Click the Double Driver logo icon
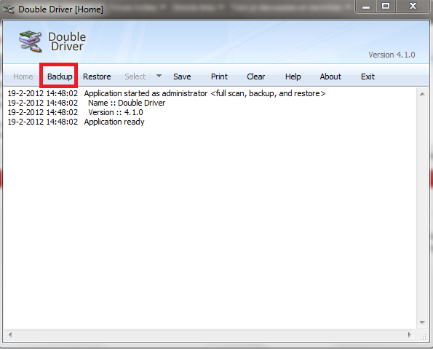Image resolution: width=433 pixels, height=349 pixels. point(31,42)
